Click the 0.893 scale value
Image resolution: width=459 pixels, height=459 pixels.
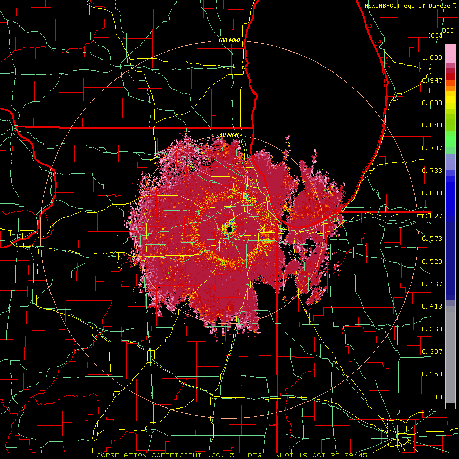(x=432, y=103)
